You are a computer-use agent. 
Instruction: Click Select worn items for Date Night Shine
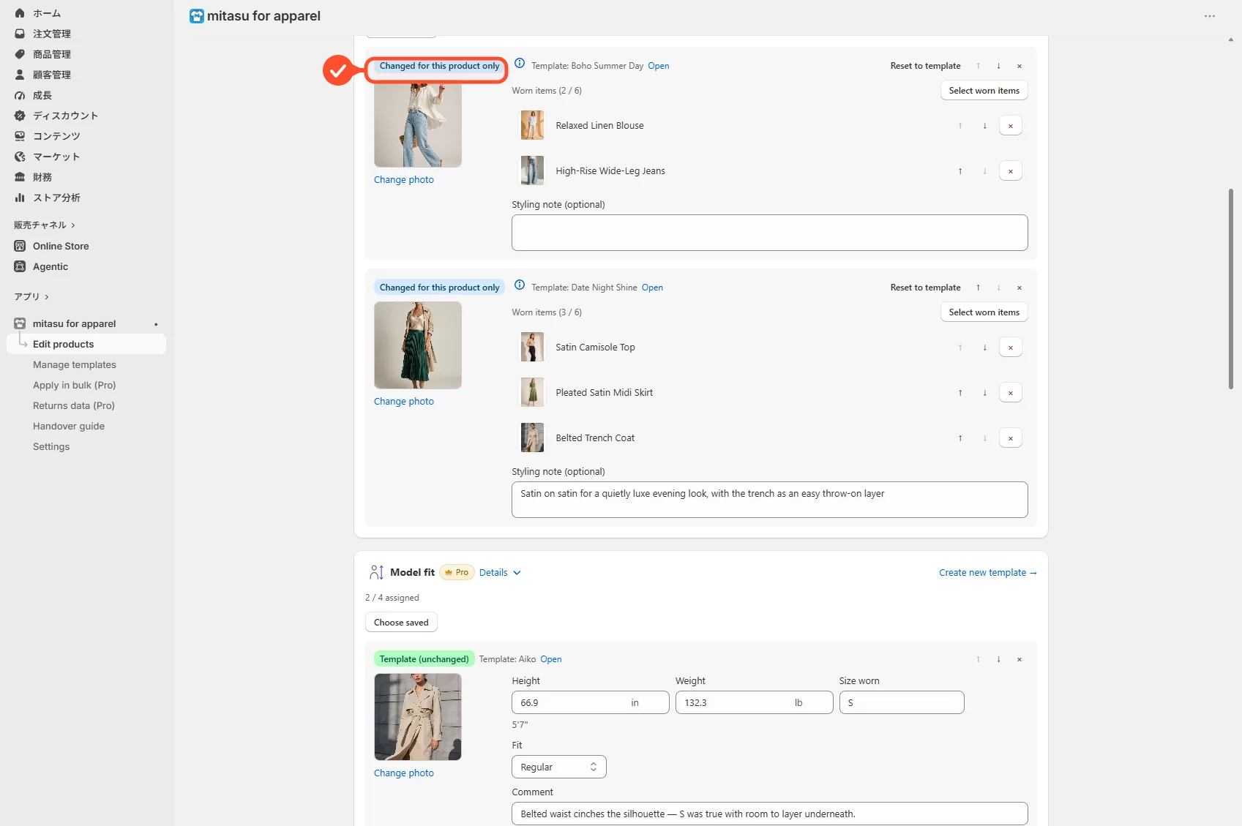point(984,312)
